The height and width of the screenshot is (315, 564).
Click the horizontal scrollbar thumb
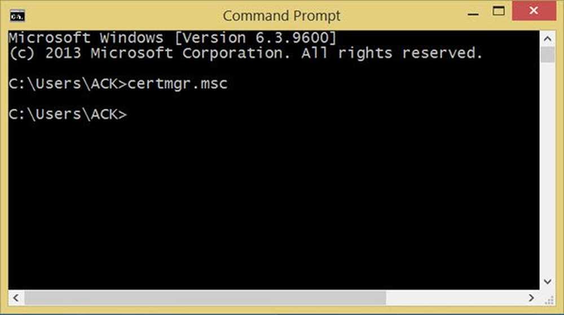pyautogui.click(x=205, y=297)
